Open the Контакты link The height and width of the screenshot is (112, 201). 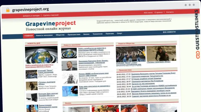[170, 12]
